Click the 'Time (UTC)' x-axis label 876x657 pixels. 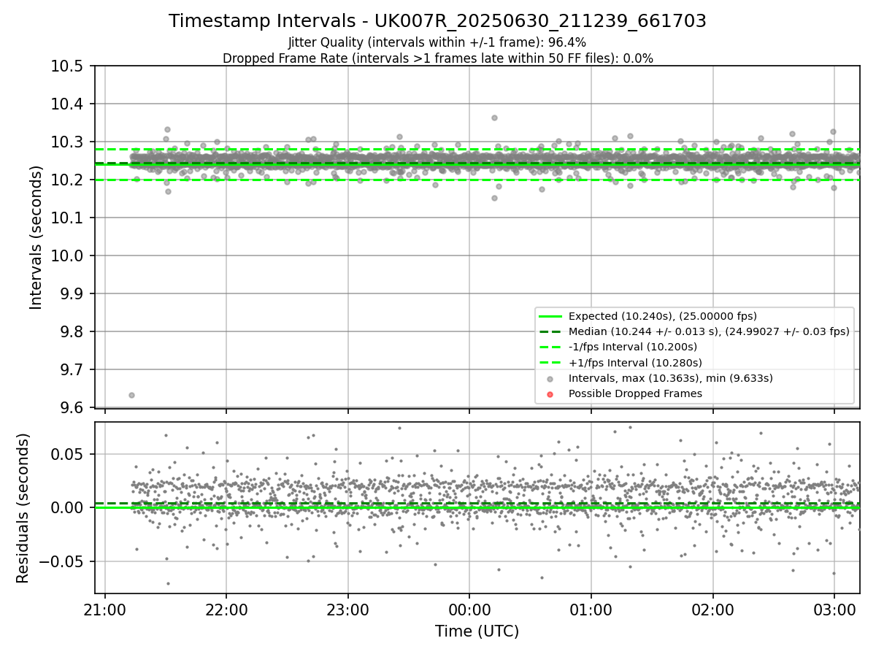[x=477, y=631]
